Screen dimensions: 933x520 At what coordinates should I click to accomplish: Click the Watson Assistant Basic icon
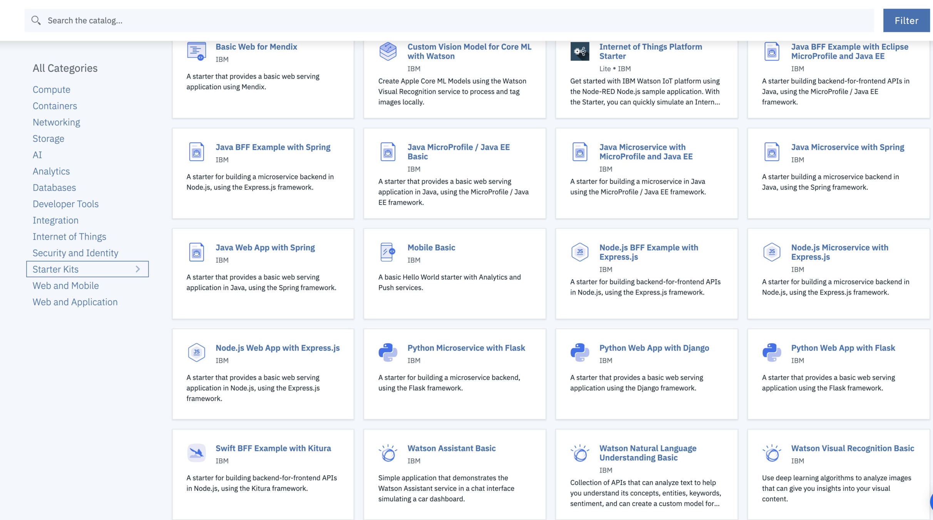tap(388, 453)
